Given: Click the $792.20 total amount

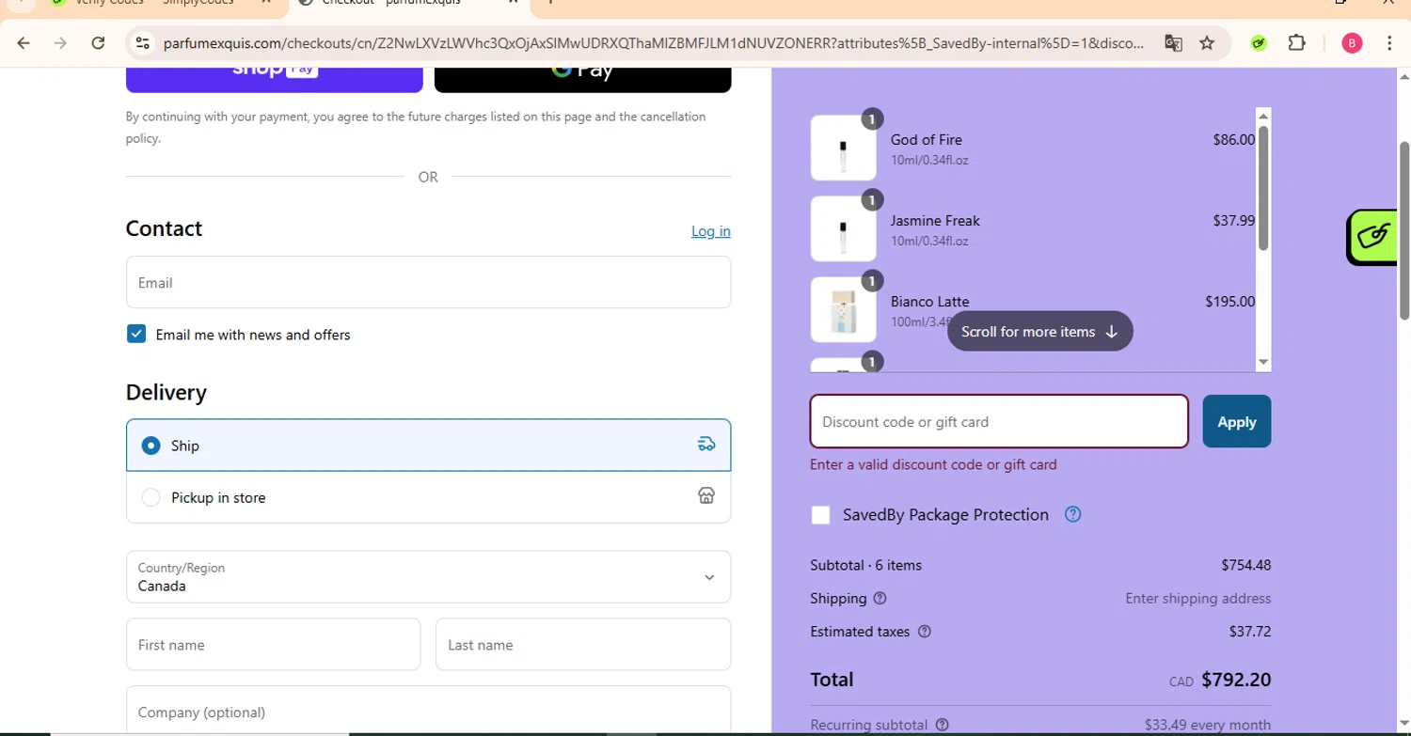Looking at the screenshot, I should 1236,680.
